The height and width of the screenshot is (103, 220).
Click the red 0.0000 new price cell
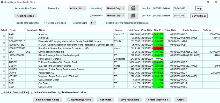click(x=158, y=48)
